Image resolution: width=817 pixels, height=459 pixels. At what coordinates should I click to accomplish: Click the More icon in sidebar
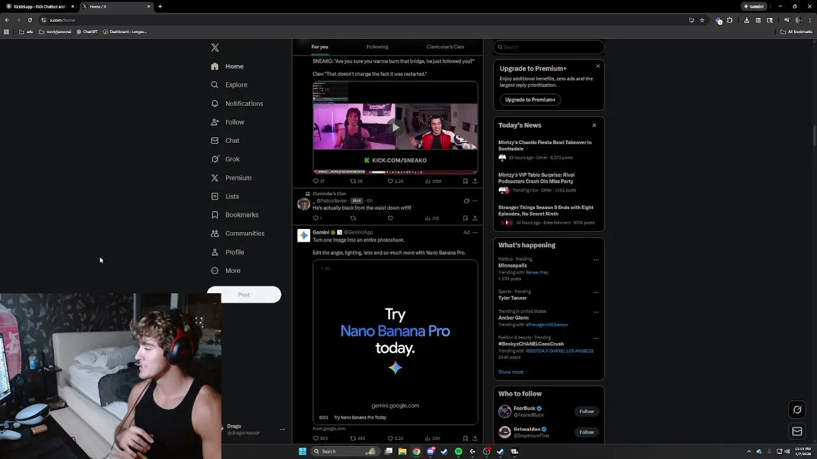click(215, 270)
